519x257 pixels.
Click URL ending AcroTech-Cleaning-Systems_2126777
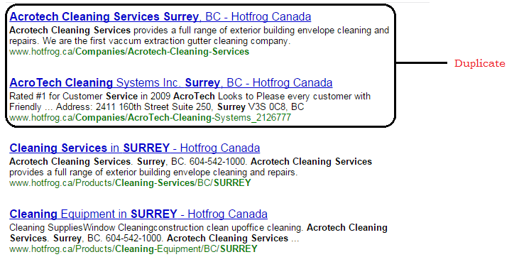point(150,118)
